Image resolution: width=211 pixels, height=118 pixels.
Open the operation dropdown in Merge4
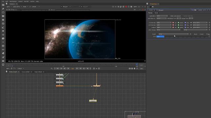click(x=162, y=16)
